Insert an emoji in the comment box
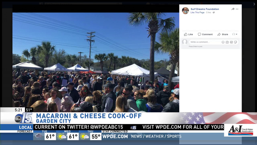257x145 pixels. pyautogui.click(x=223, y=42)
